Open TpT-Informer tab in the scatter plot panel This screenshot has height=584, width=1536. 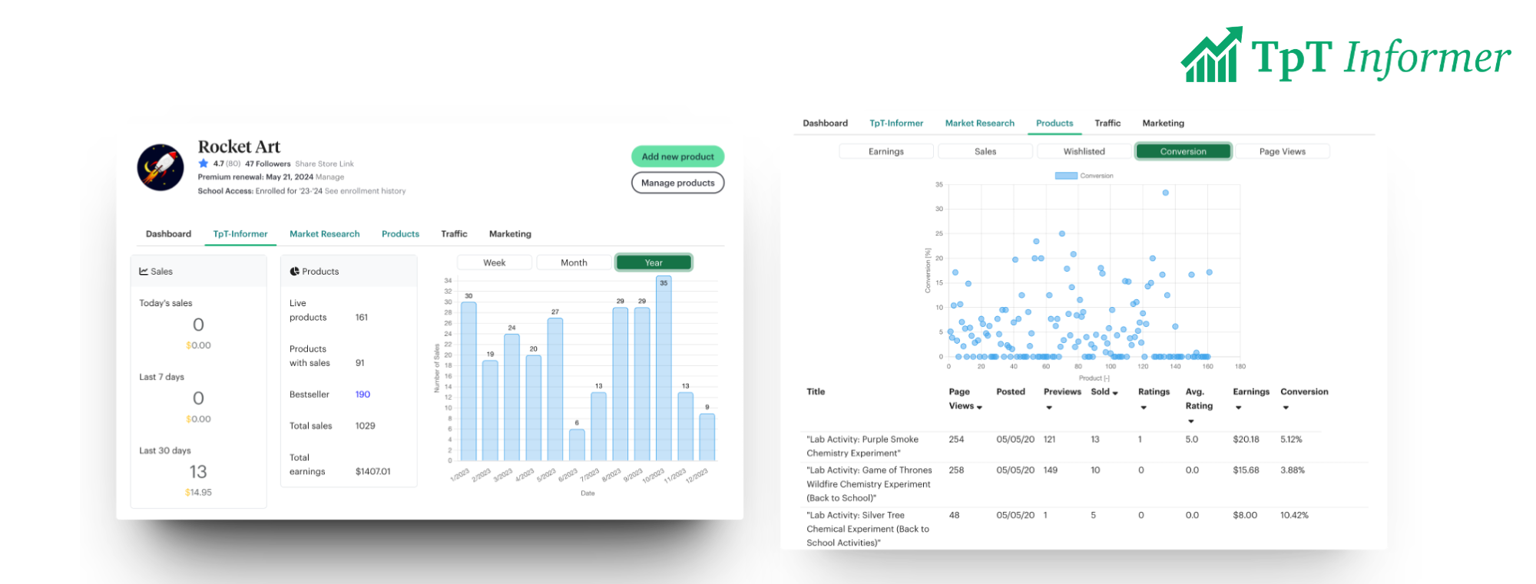[x=896, y=123]
